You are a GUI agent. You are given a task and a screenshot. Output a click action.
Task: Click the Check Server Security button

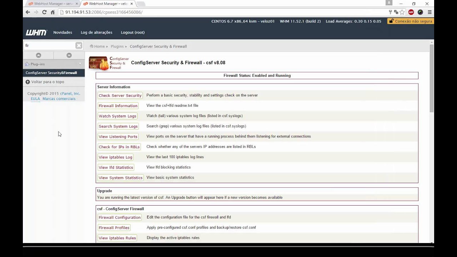pos(120,95)
